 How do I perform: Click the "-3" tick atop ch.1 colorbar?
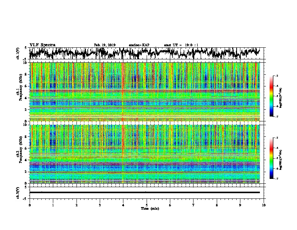click(277, 76)
